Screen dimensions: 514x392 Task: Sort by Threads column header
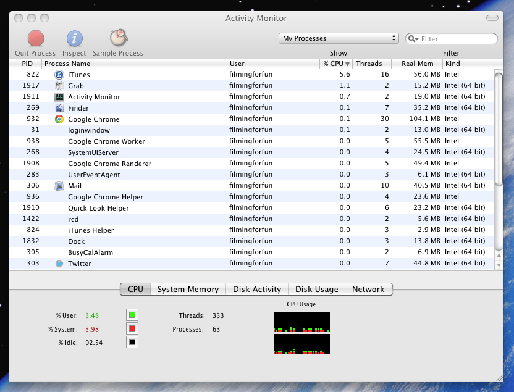(x=372, y=64)
